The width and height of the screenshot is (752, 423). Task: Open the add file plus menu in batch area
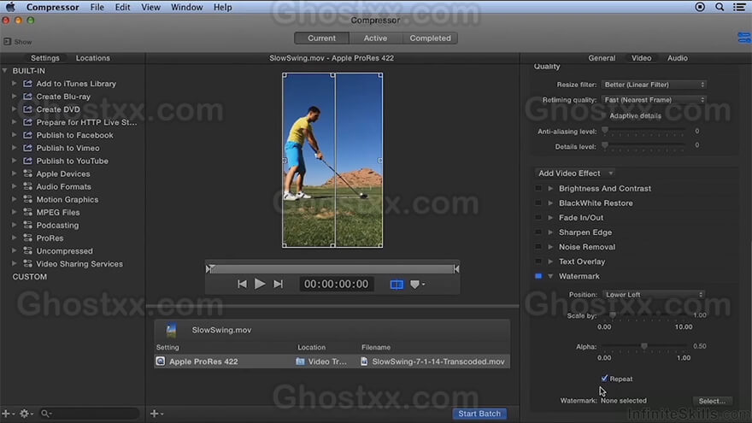156,414
